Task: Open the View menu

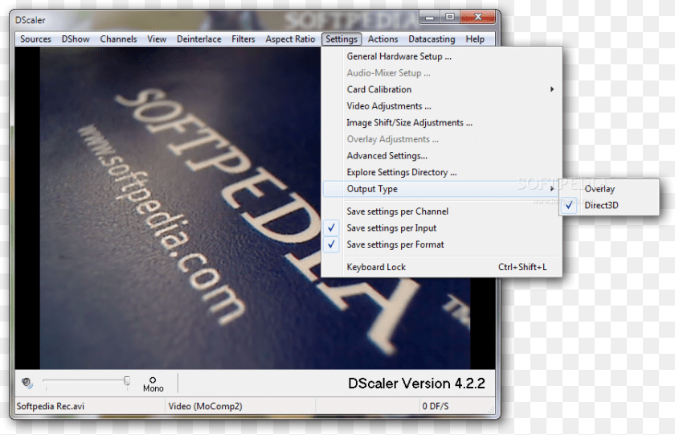Action: 157,39
